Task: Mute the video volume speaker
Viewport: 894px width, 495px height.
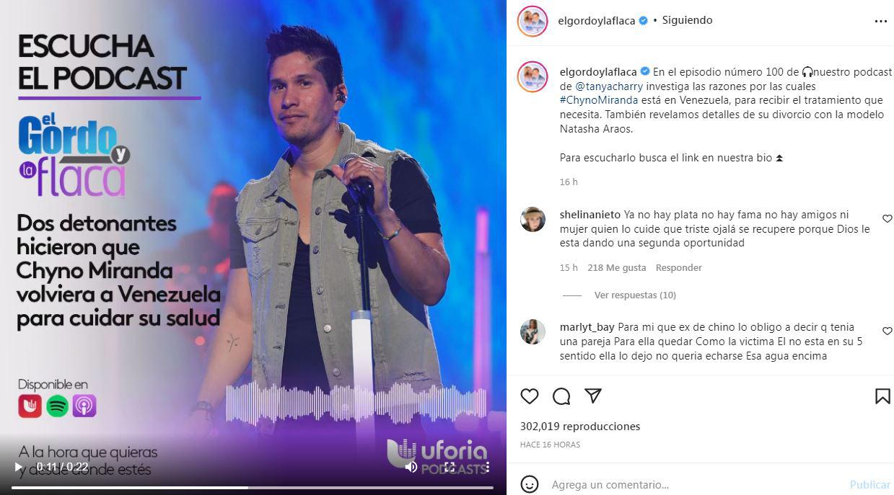Action: point(411,467)
